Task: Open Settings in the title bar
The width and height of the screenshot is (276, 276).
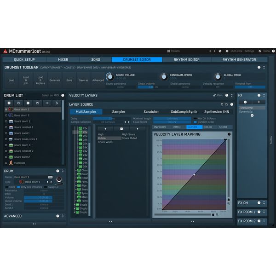Action: click(x=249, y=51)
